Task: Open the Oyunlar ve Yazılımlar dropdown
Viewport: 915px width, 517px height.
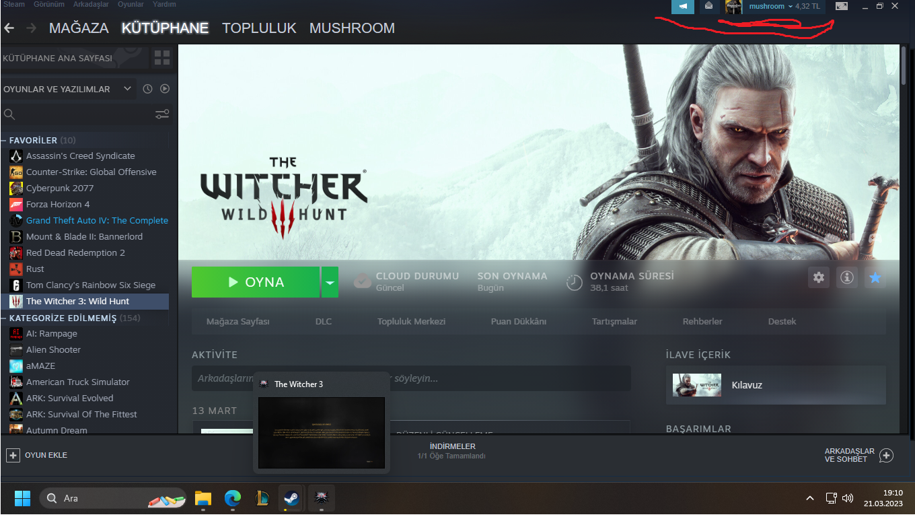Action: coord(67,89)
